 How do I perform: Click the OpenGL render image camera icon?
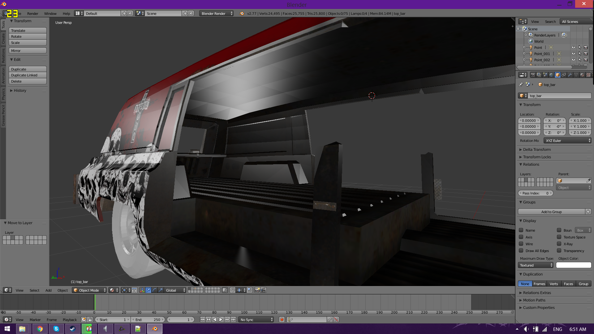[257, 290]
